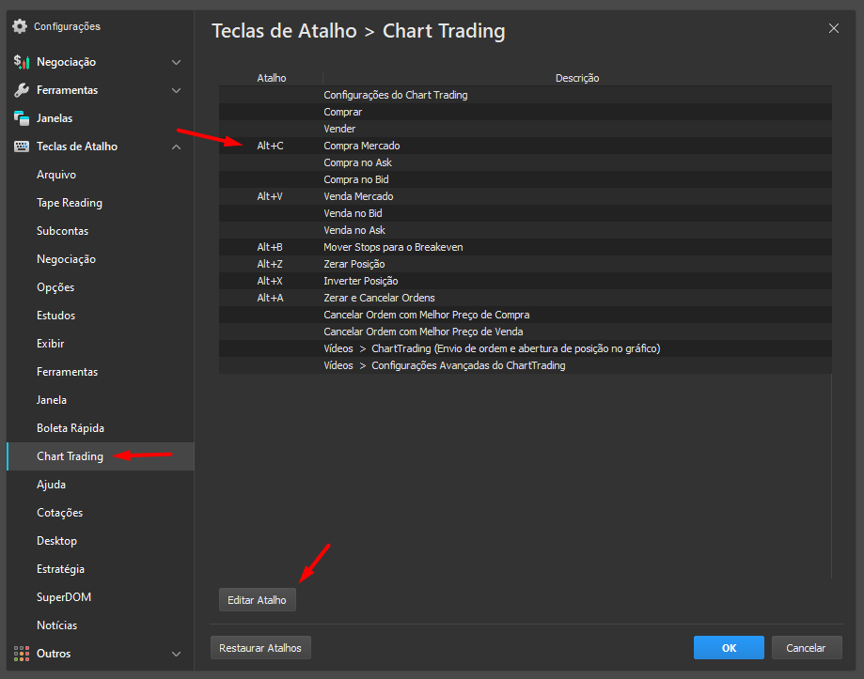Click the Janelas windows icon

[x=21, y=118]
